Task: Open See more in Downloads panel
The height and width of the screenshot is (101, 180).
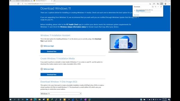Action: click(x=136, y=15)
